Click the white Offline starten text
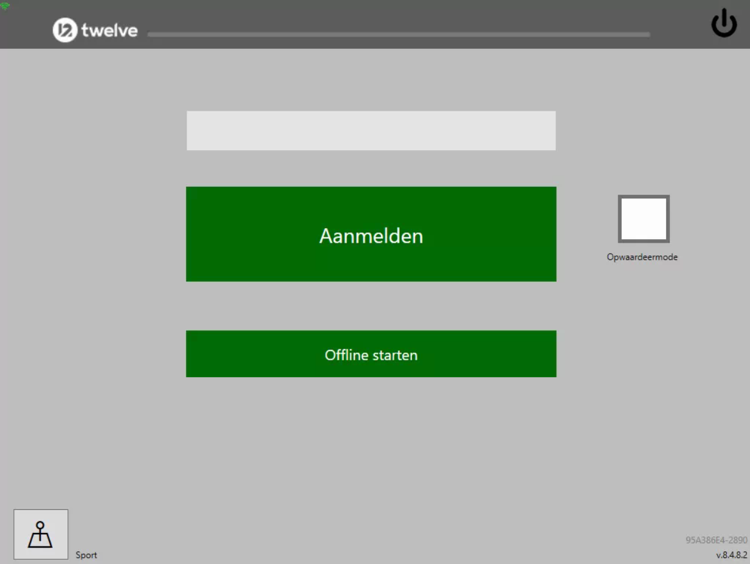The image size is (750, 564). 371,355
